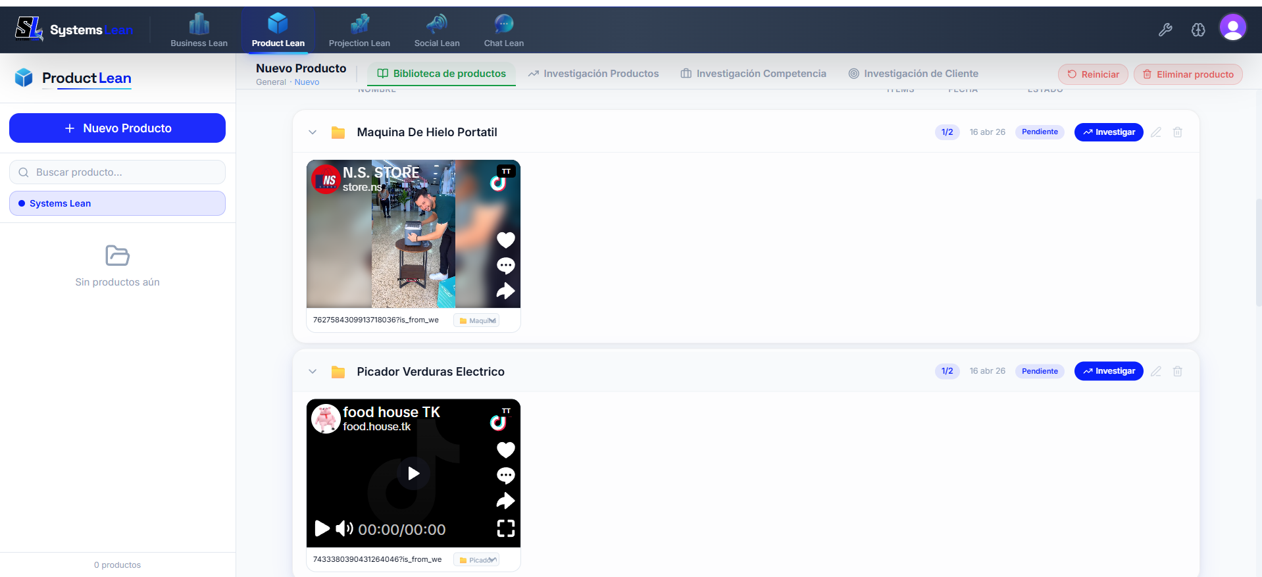Screen dimensions: 1262x577
Task: Collapse the Picador Verduras Electrico row
Action: (x=313, y=372)
